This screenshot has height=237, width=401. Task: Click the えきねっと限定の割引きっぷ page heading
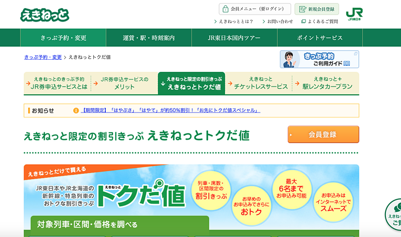coord(137,136)
